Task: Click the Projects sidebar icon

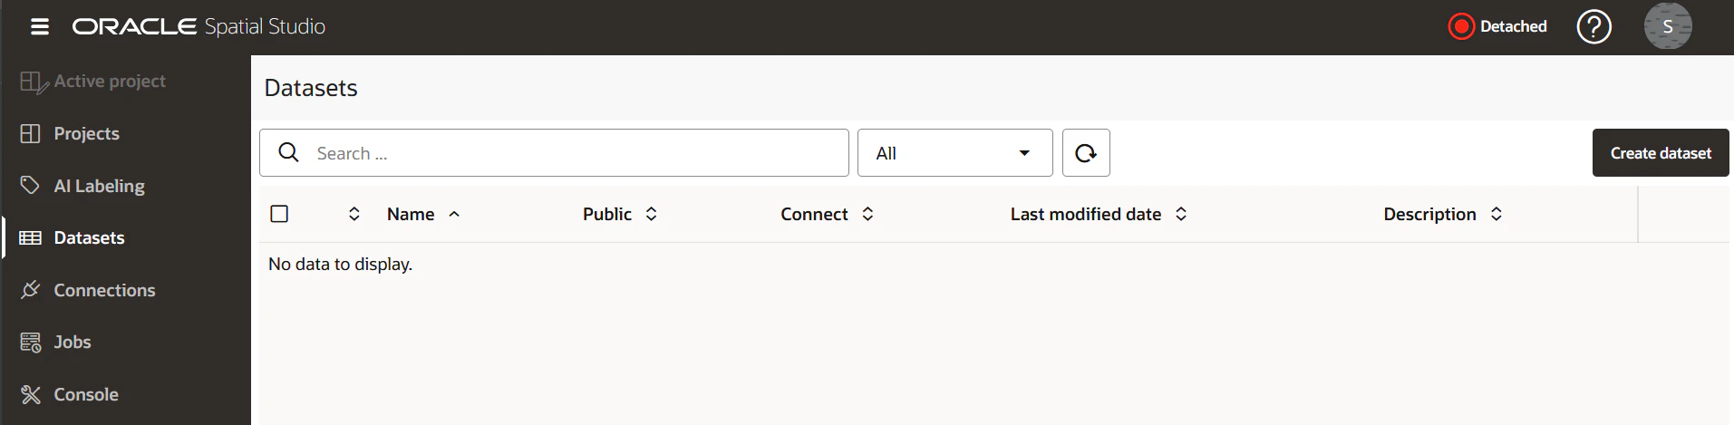Action: 30,133
